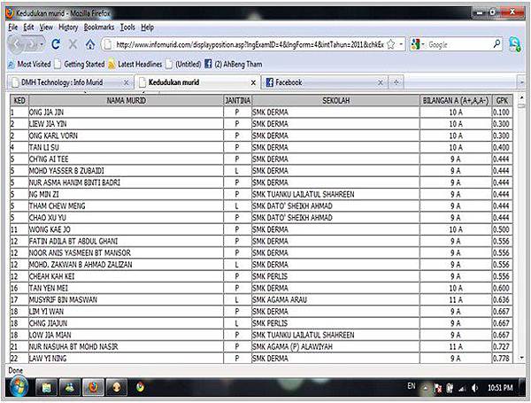This screenshot has height=403, width=531.
Task: Open Windows Explorer from taskbar
Action: click(x=46, y=387)
